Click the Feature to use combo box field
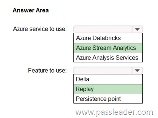Viewport: 158px width, 118px height. tap(108, 70)
